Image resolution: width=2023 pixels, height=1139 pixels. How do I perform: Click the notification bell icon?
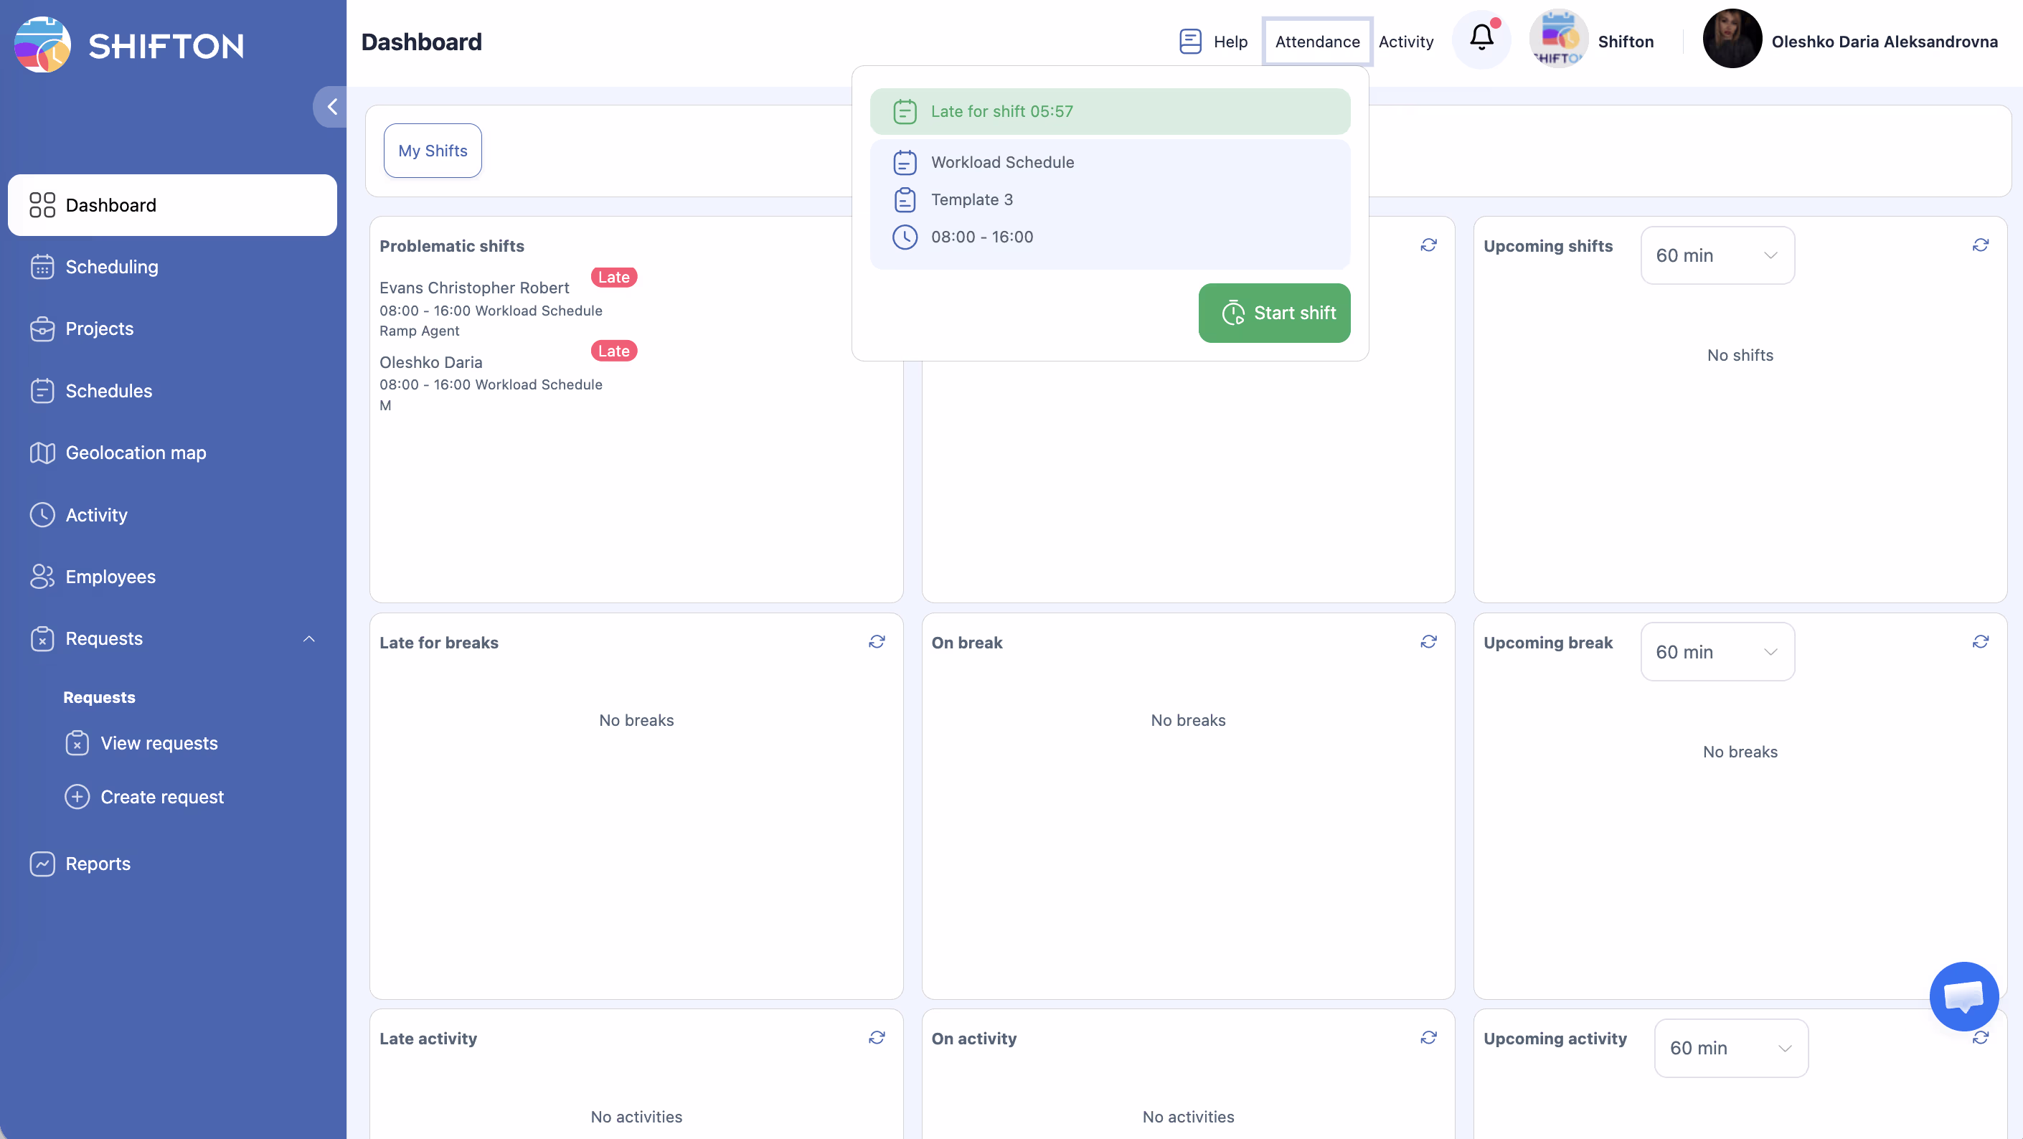1481,39
